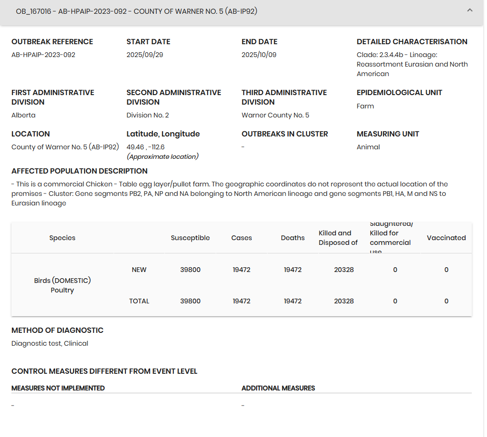Viewport: 487px width, 437px height.
Task: Click the OB_167016 outbreak header title
Action: tap(136, 11)
